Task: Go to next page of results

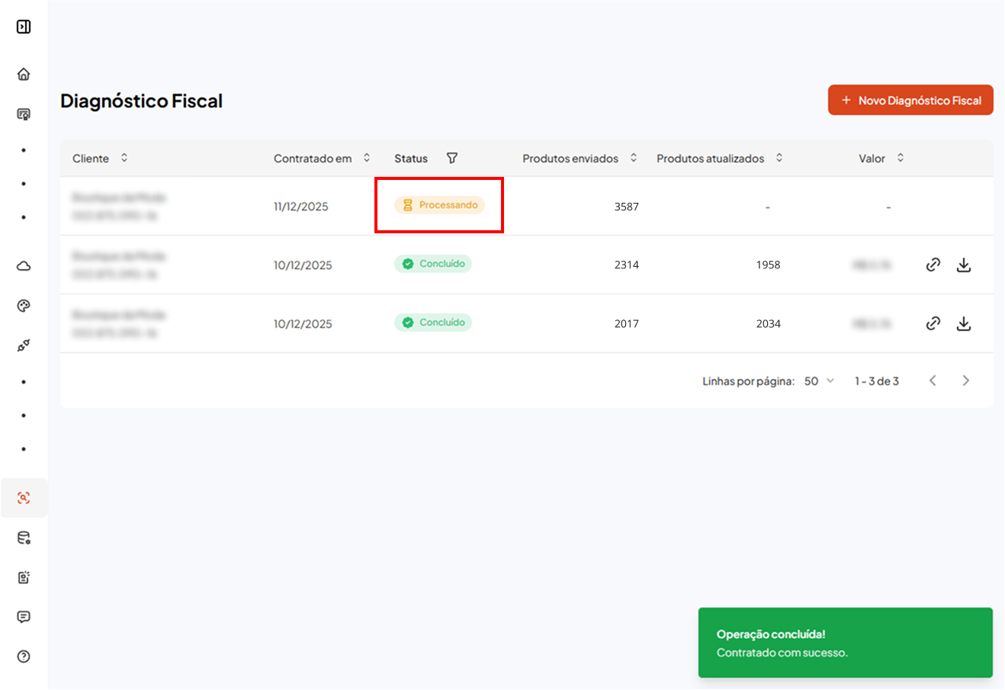Action: click(x=965, y=380)
